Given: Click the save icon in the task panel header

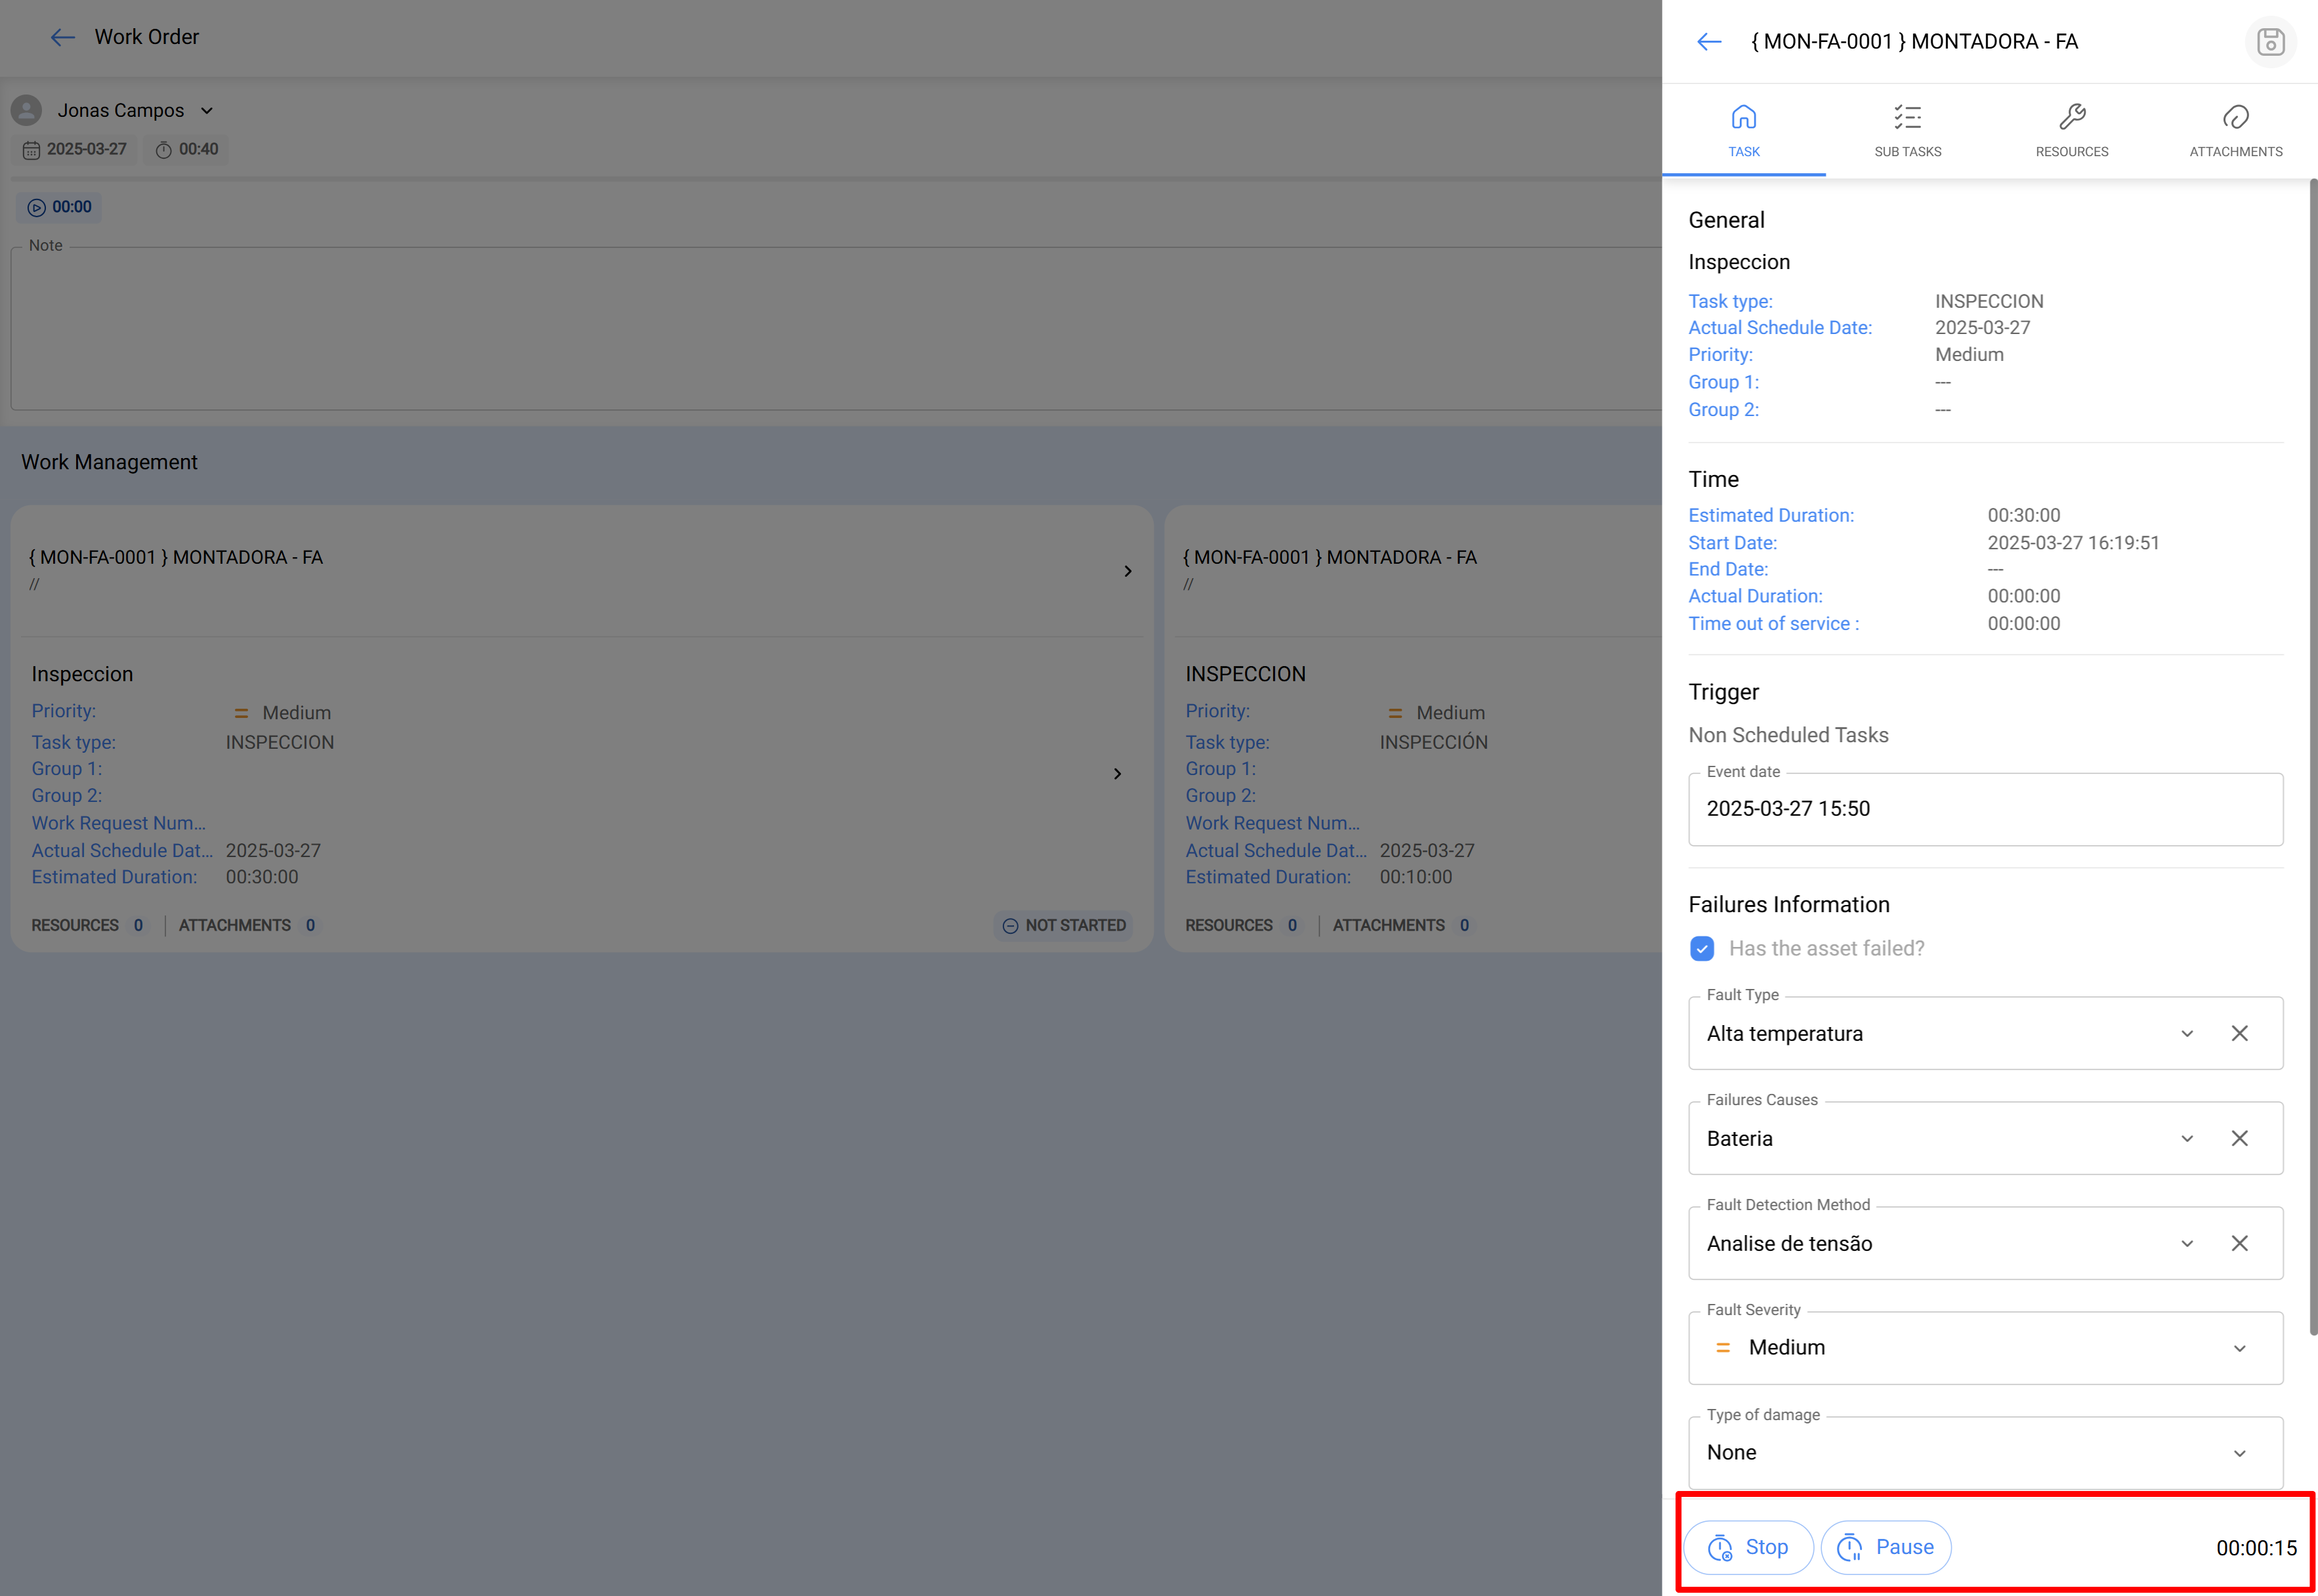Looking at the screenshot, I should click(x=2270, y=42).
